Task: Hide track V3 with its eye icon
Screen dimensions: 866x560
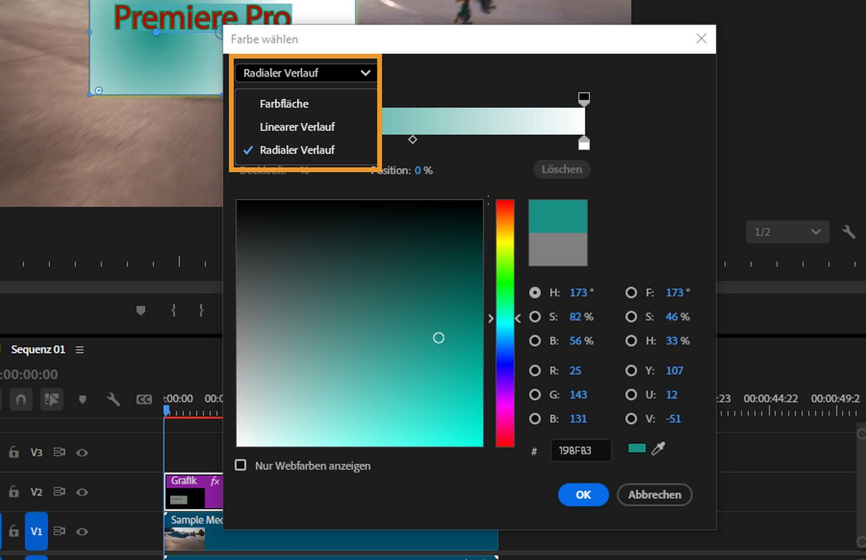Action: [82, 452]
